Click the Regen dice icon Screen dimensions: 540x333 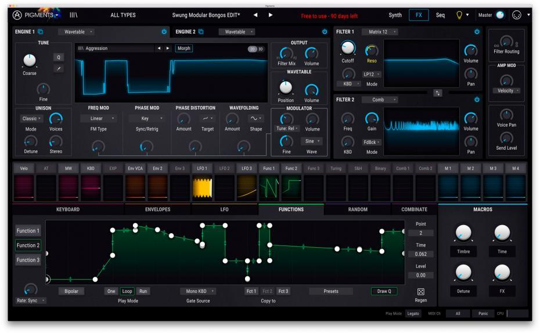[x=421, y=291]
